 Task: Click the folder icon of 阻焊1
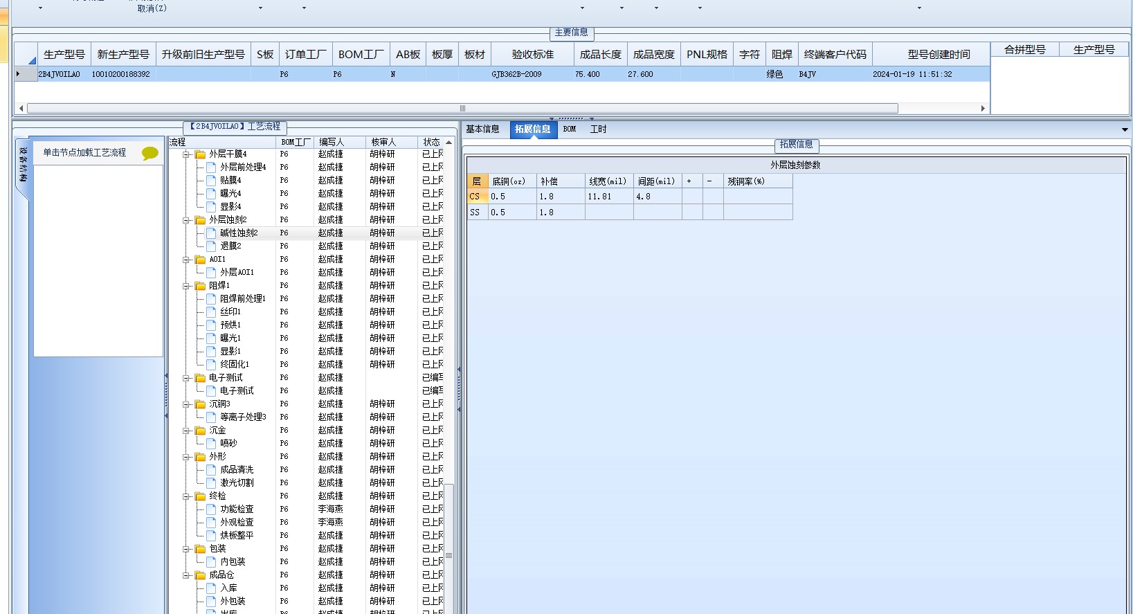pos(200,286)
